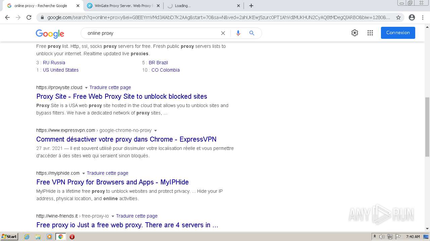Viewport: 430px width, 241px height.
Task: Open the Windows Start button
Action: coord(9,237)
